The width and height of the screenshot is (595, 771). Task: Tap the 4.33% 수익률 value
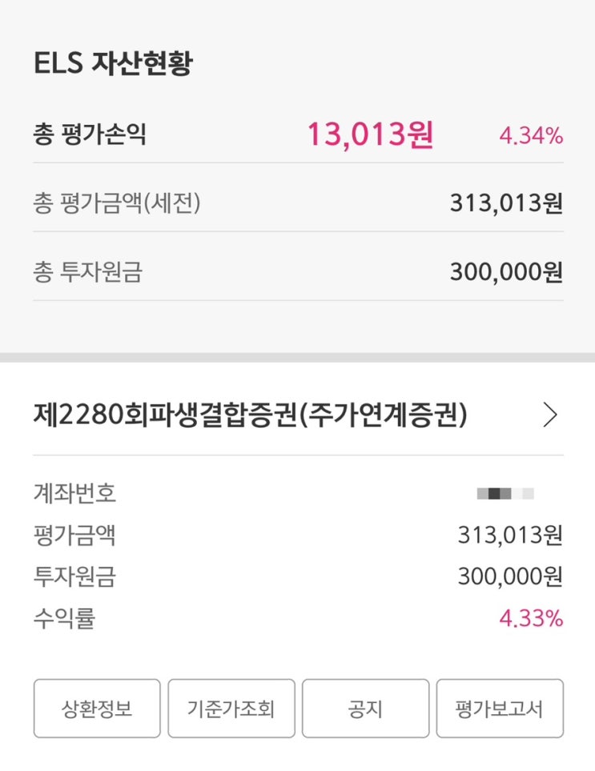[x=532, y=618]
